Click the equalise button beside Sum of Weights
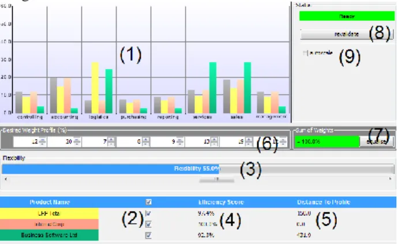 pos(377,142)
